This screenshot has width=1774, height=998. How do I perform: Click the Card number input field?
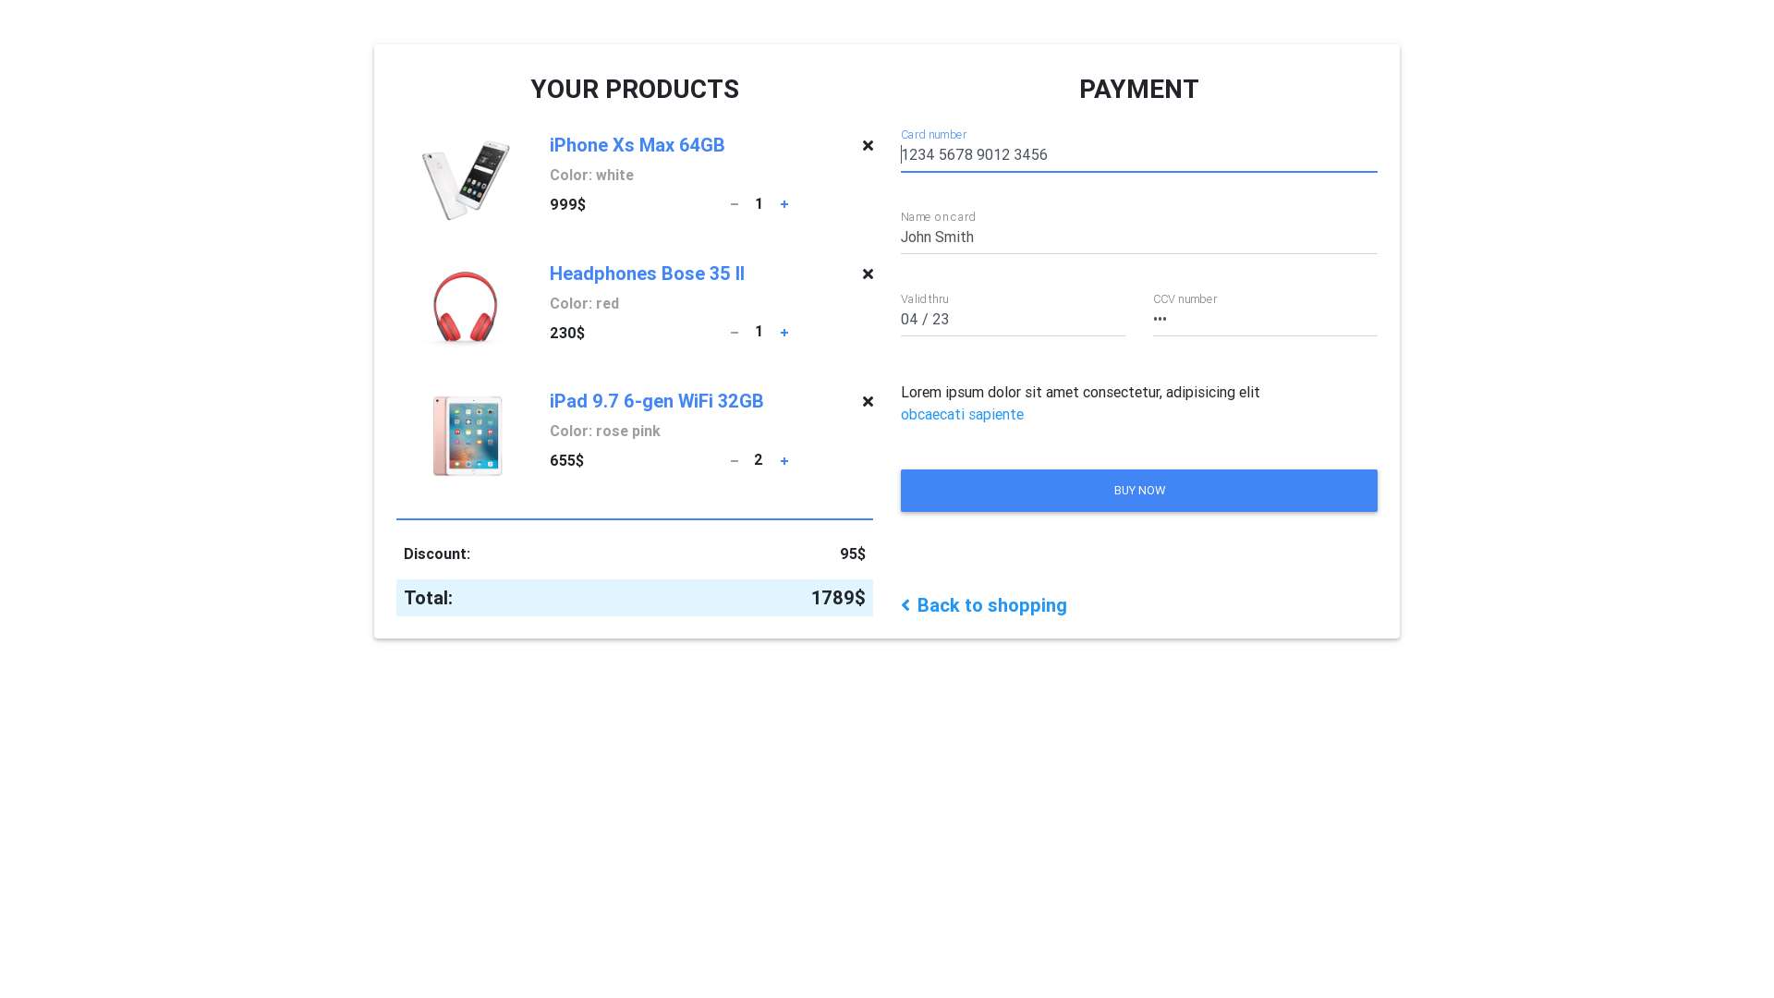[1138, 155]
